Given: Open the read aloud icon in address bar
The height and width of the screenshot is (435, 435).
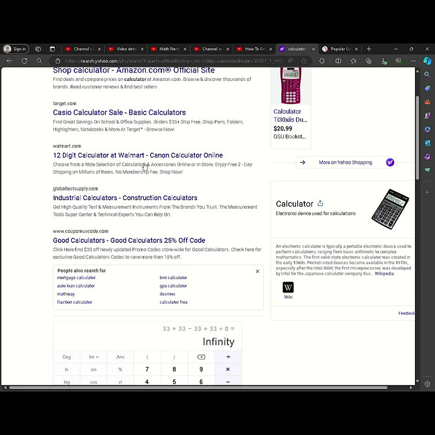Looking at the screenshot, I should [x=290, y=61].
